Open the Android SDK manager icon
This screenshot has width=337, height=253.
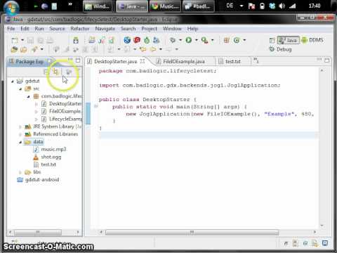pos(76,40)
